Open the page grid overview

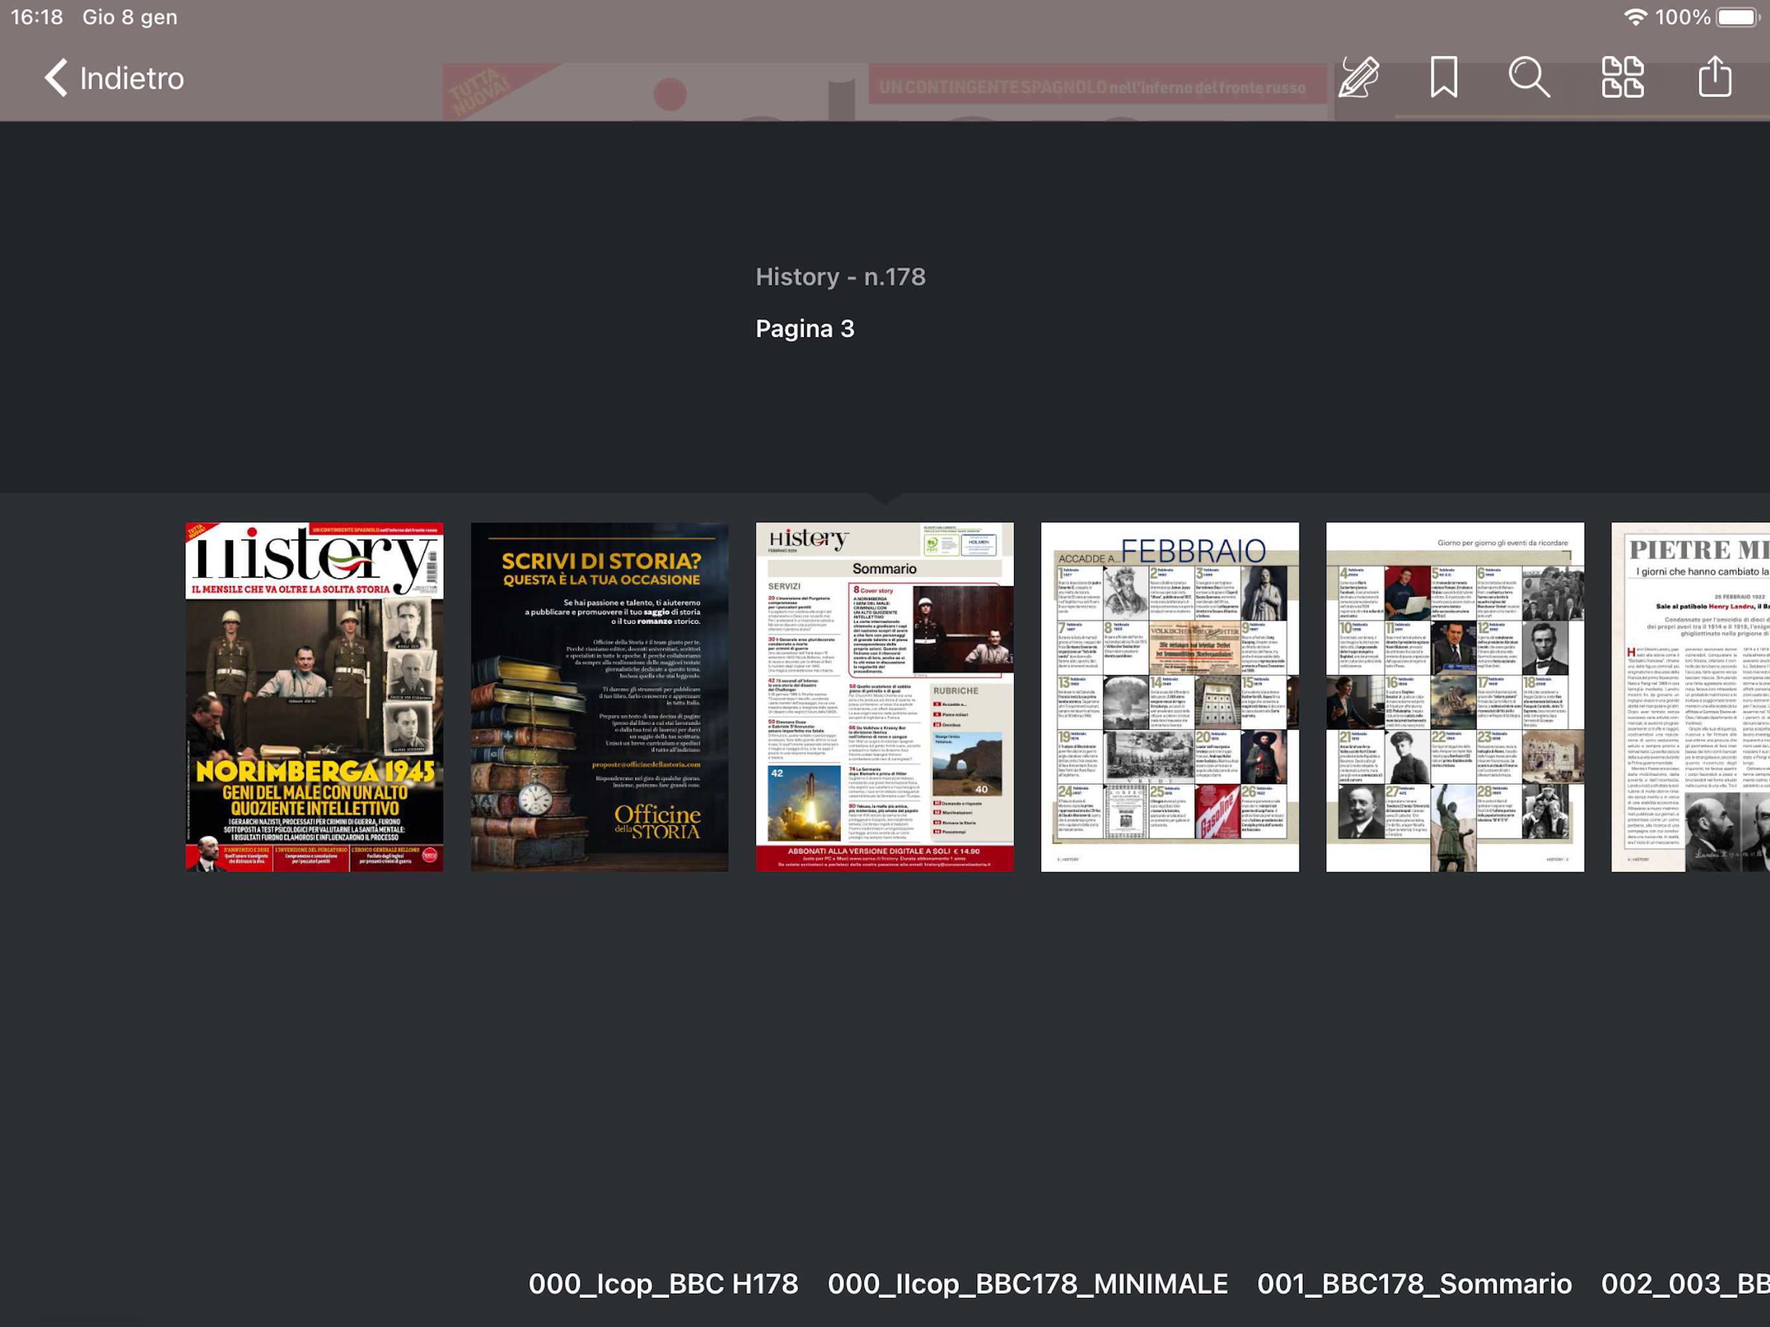pyautogui.click(x=1623, y=78)
